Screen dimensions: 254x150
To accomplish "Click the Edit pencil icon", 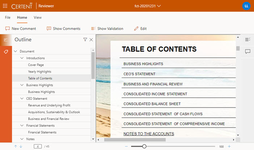I will (x=136, y=28).
